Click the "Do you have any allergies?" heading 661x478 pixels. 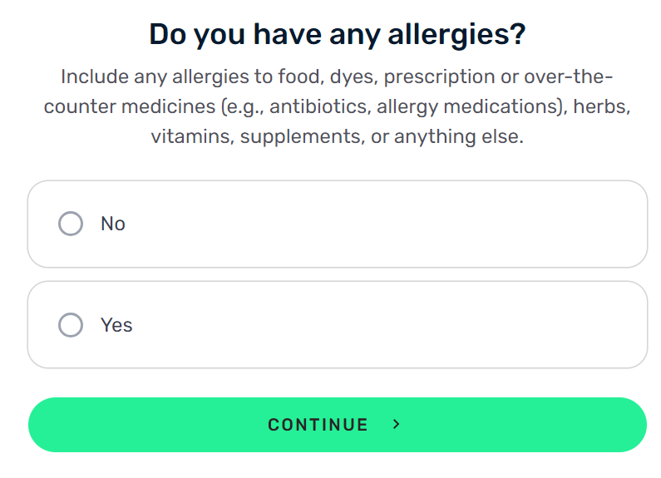tap(338, 35)
